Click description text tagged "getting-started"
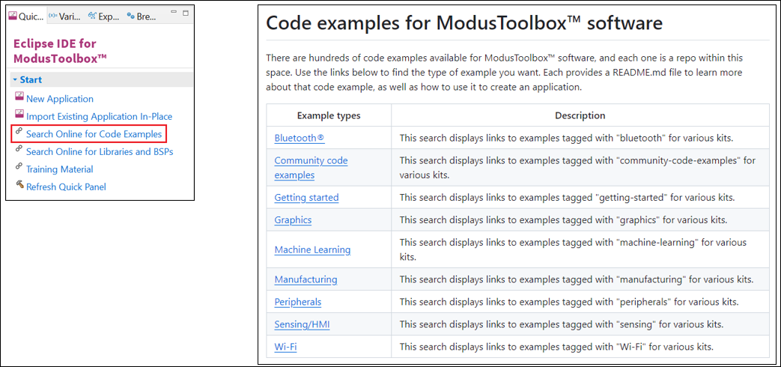The image size is (781, 367). click(567, 197)
